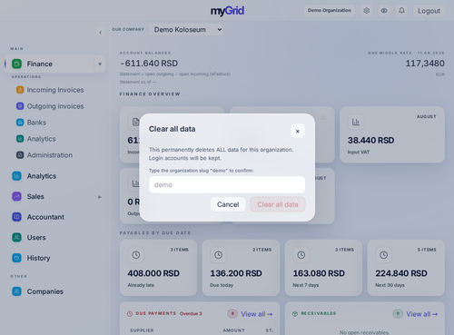
Task: Open the Users section
Action: coord(36,238)
